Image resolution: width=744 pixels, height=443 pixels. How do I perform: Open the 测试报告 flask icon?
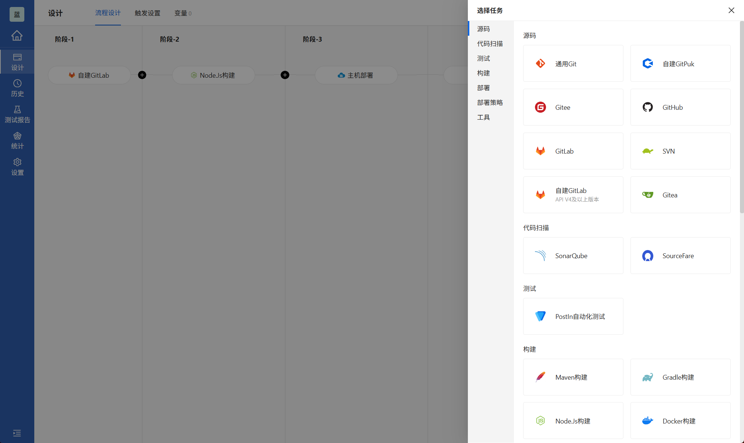(17, 114)
